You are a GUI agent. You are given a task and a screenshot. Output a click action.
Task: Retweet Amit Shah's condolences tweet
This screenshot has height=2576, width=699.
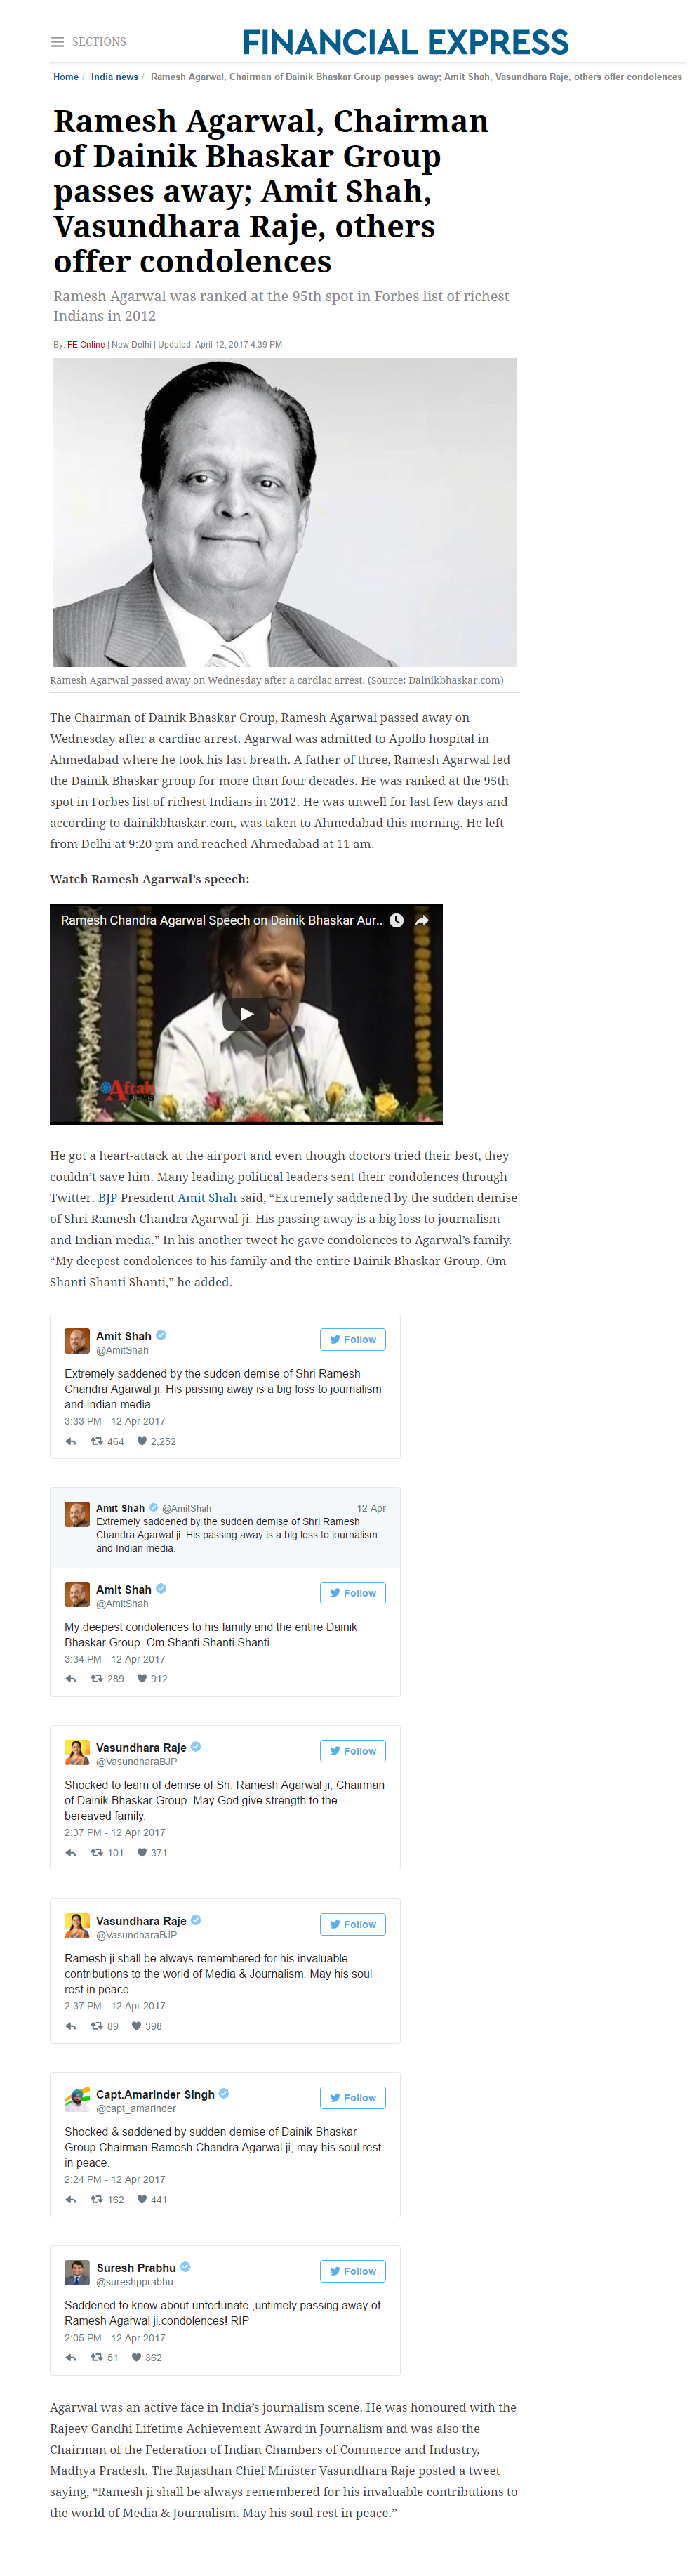(97, 1678)
